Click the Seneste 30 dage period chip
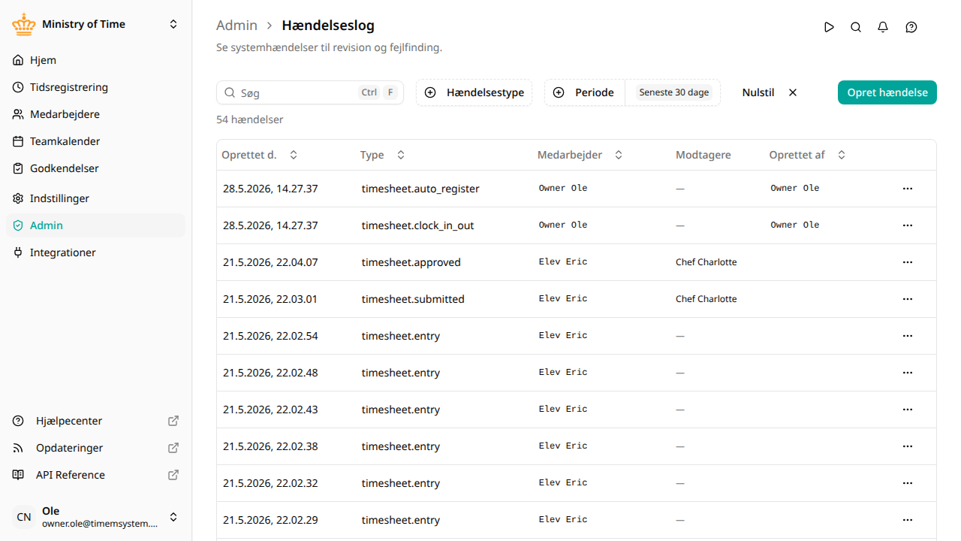Viewport: 961px width, 541px height. pos(674,92)
